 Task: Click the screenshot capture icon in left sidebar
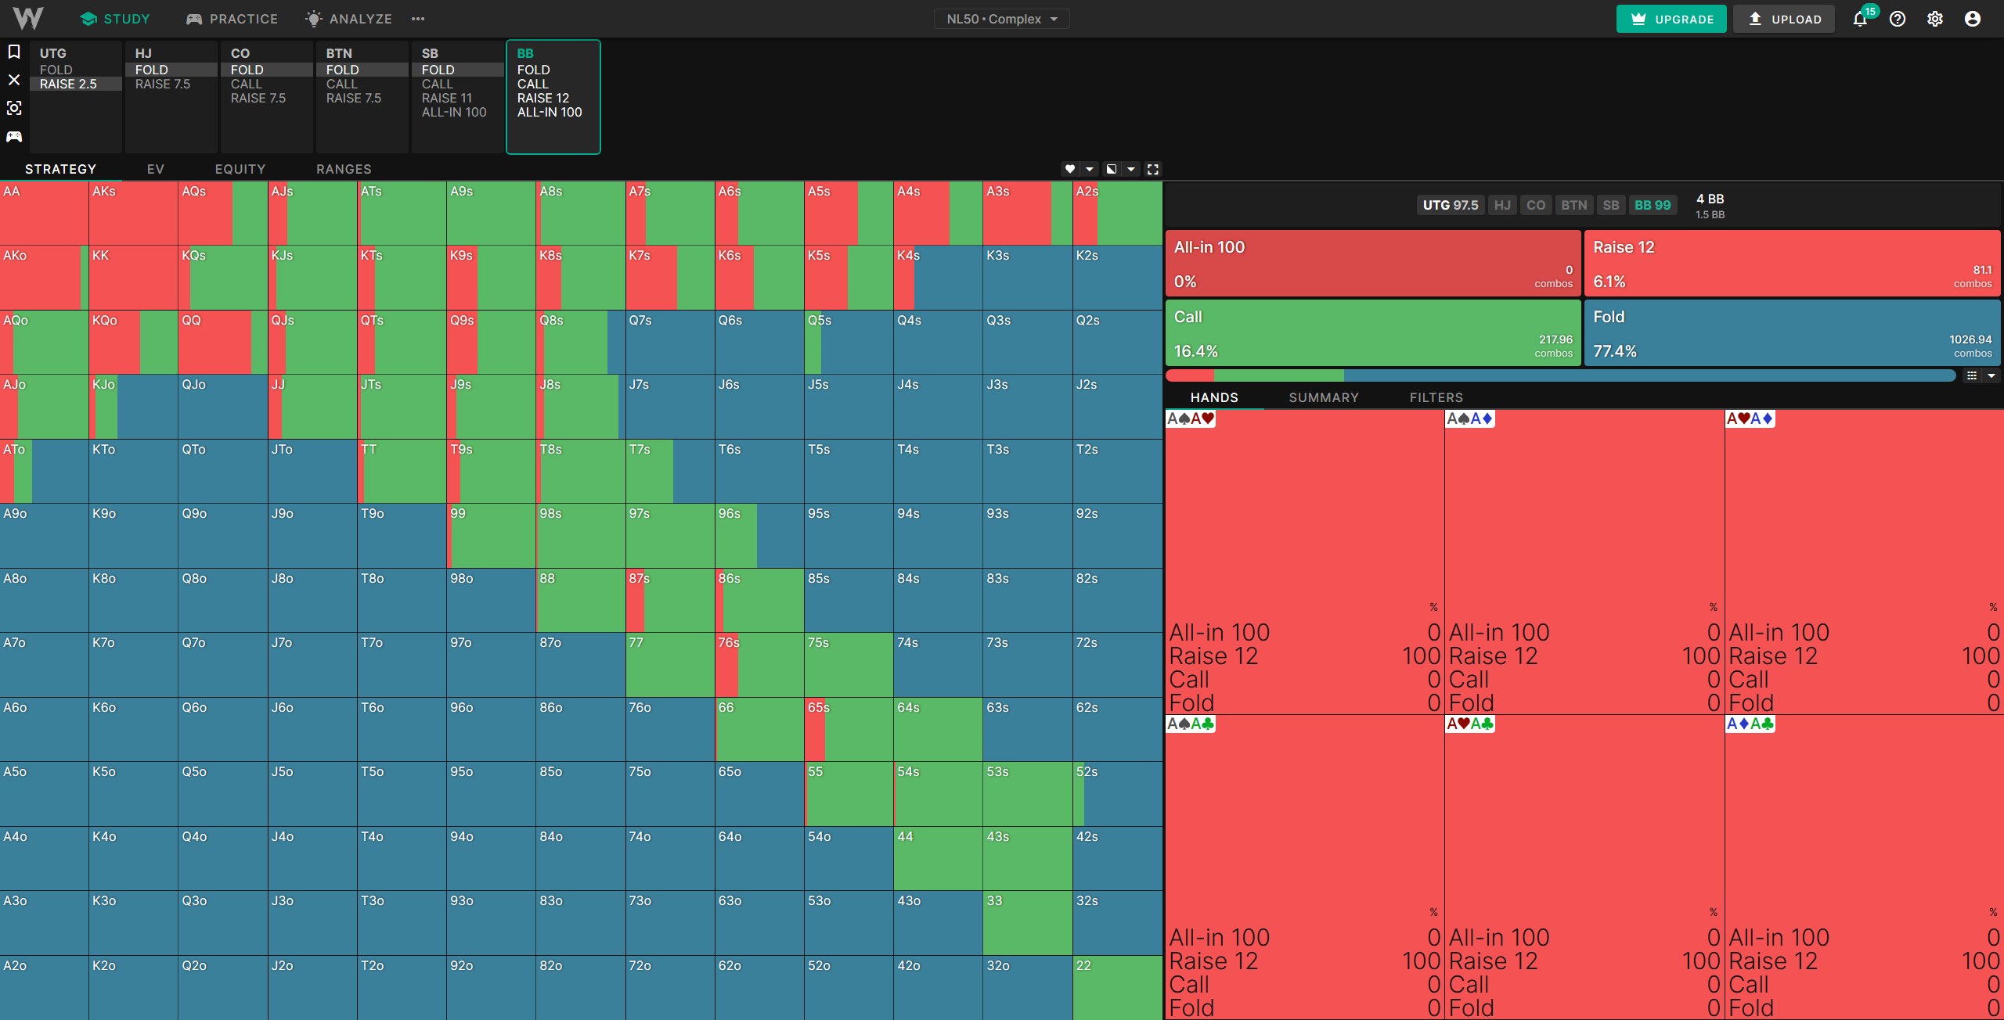click(14, 108)
